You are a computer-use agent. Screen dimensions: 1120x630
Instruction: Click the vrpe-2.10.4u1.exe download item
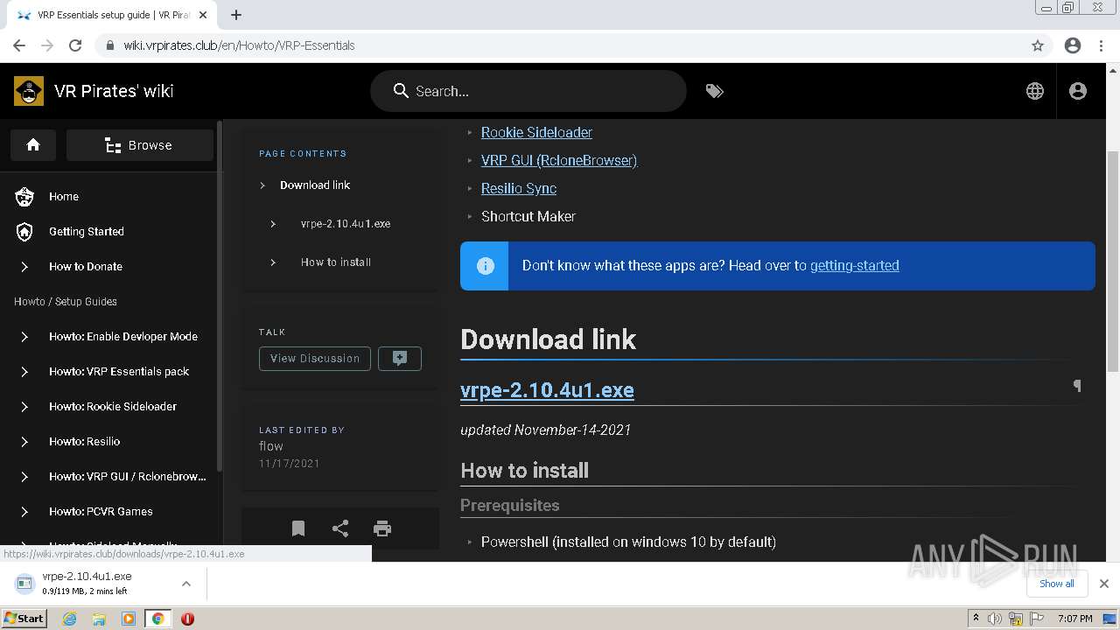tap(87, 584)
